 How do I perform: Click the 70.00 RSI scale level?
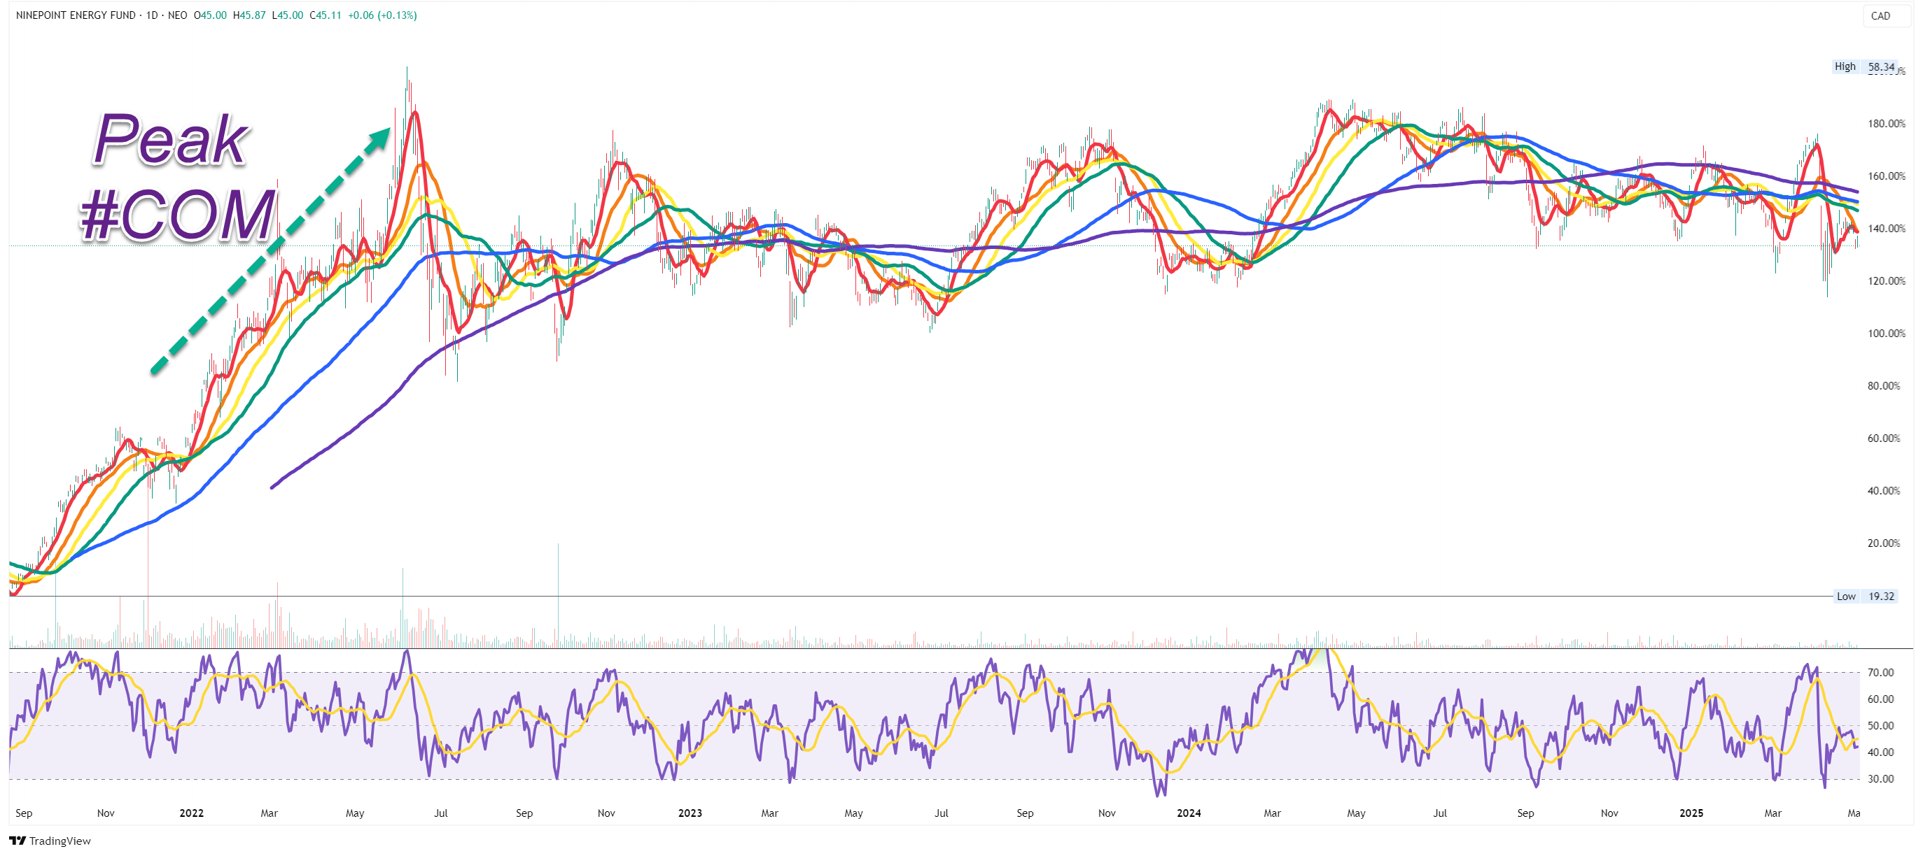tap(1880, 673)
